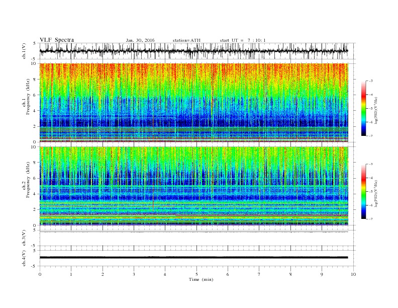Click the log(PSD) label beside the upper colorbar
398x308 pixels.
[x=376, y=110]
